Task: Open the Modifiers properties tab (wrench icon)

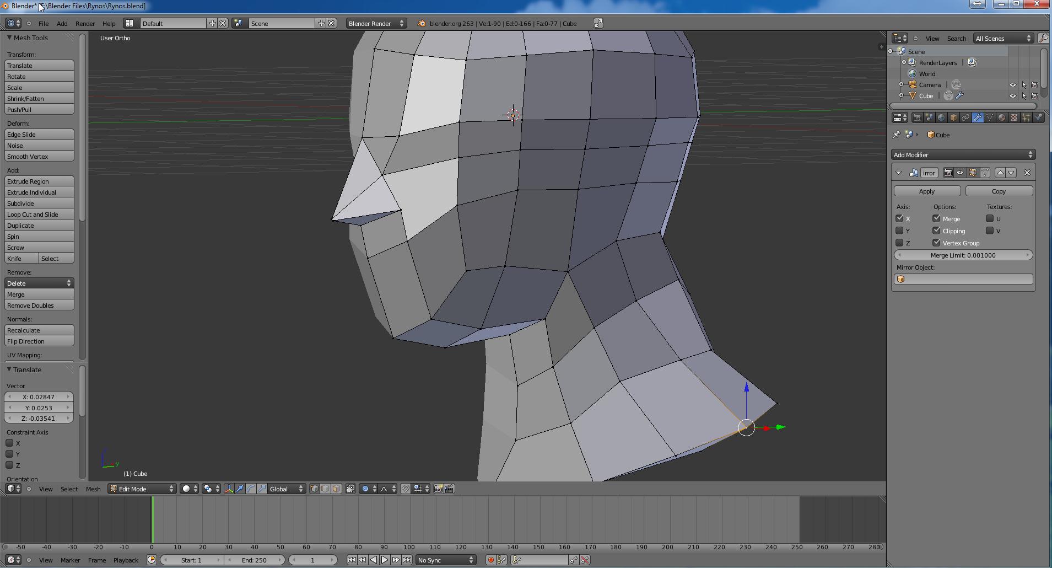Action: tap(978, 117)
